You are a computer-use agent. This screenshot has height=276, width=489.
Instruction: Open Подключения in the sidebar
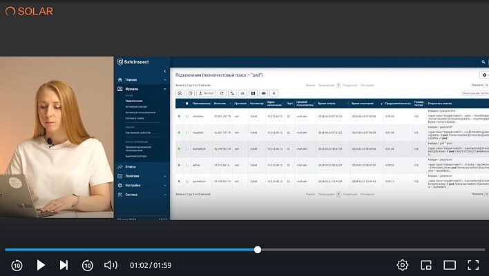click(x=134, y=101)
